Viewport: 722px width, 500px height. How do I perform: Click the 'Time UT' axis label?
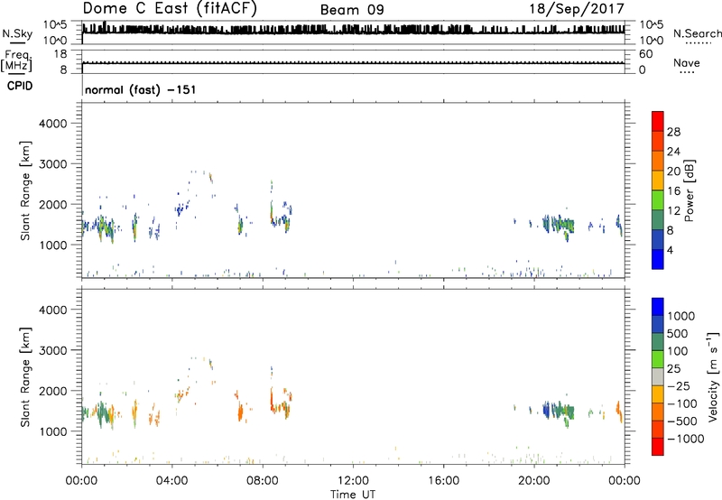tap(353, 495)
